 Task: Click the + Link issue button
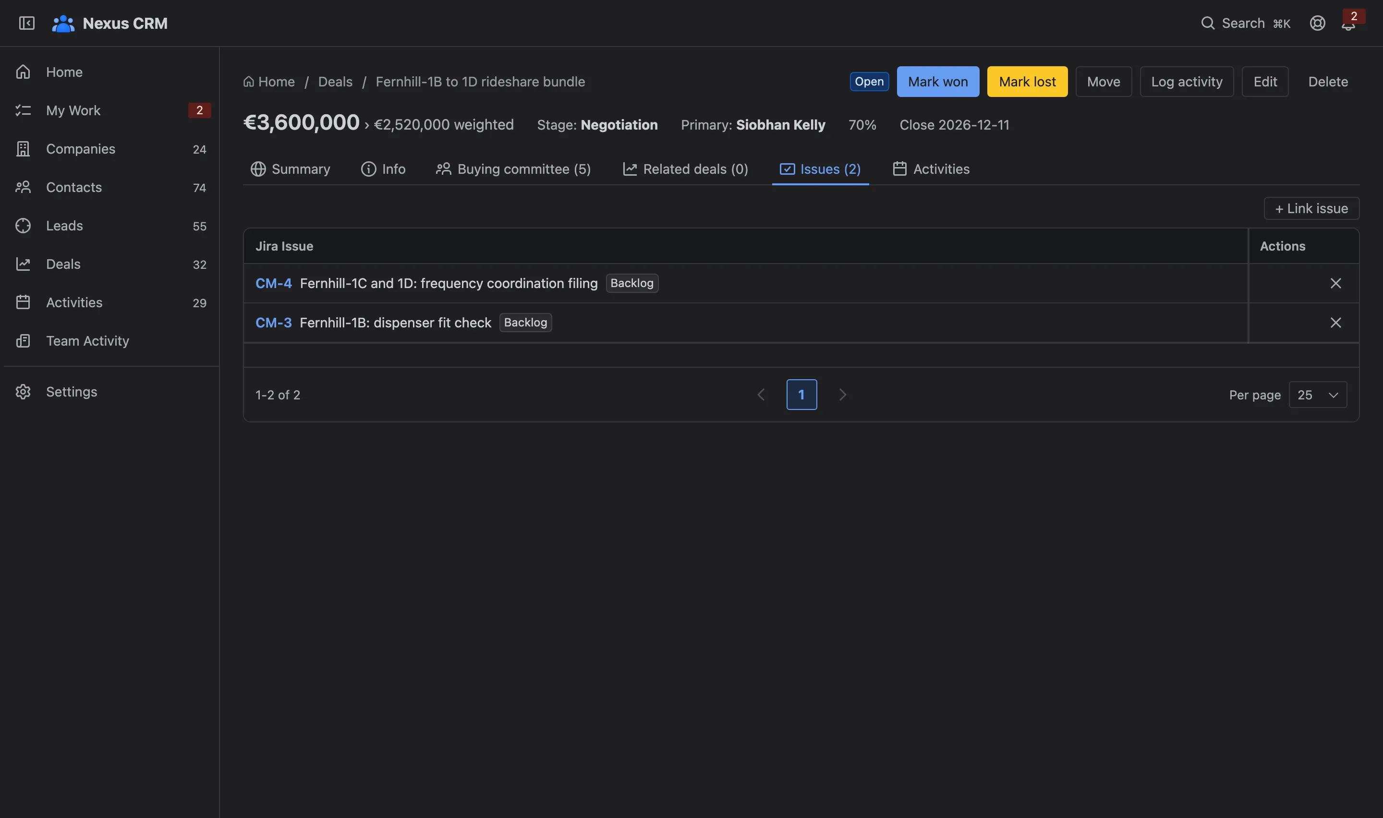pos(1311,208)
